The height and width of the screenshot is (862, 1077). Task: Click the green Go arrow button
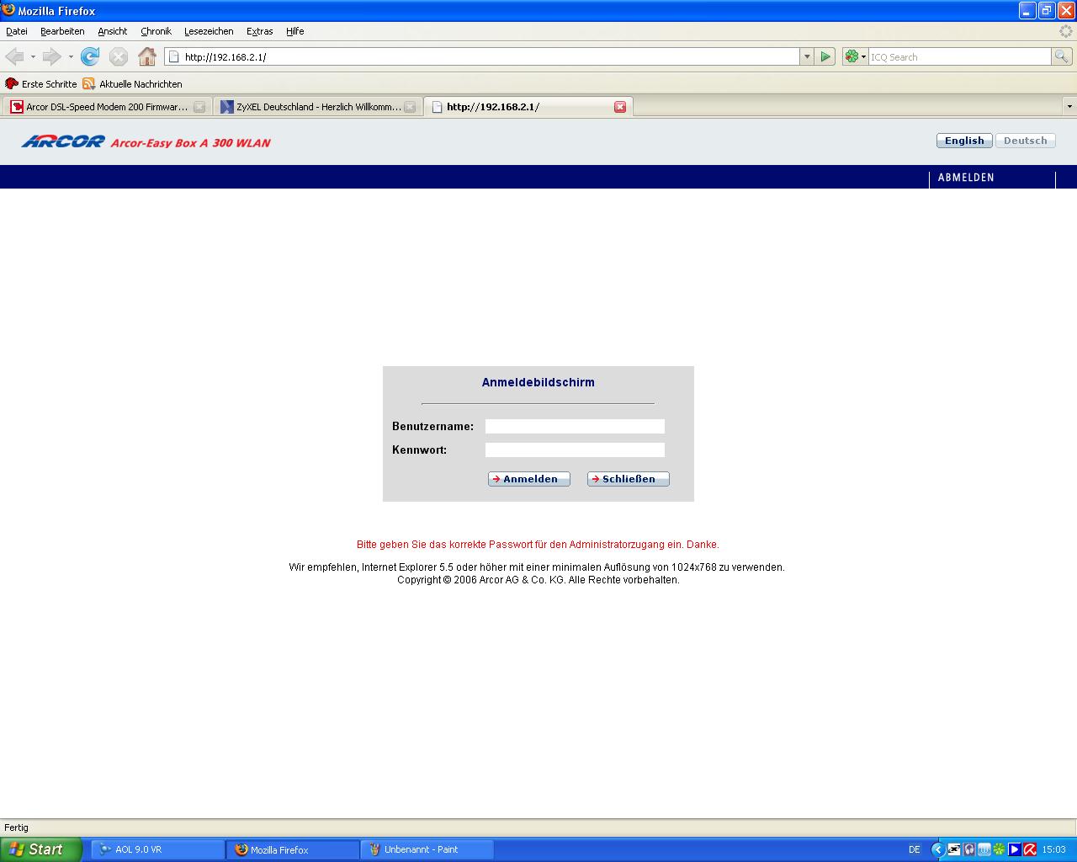(x=825, y=56)
